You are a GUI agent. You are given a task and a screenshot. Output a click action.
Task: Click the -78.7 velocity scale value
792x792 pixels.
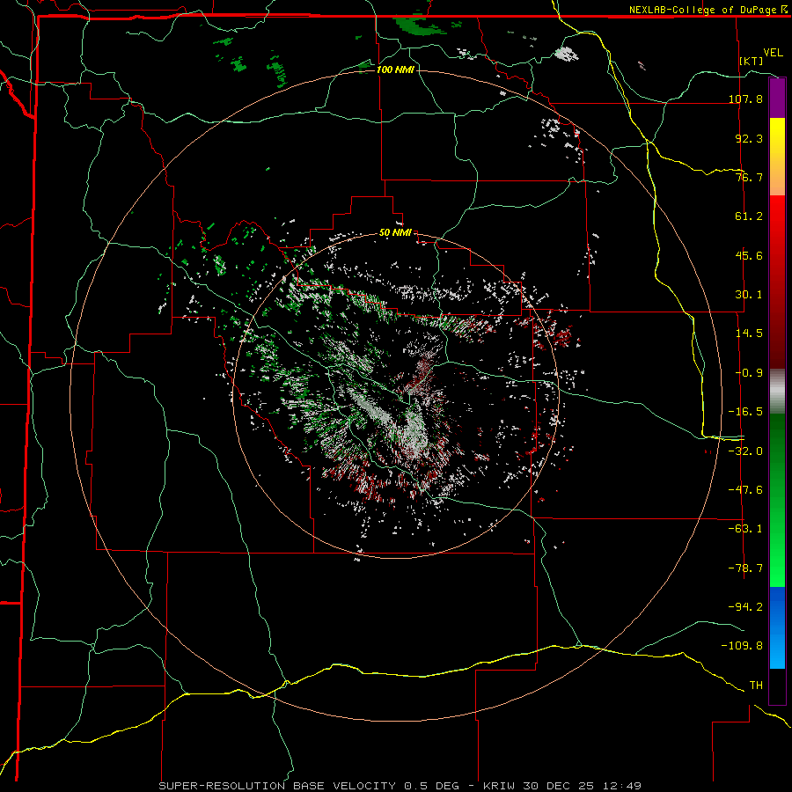745,568
